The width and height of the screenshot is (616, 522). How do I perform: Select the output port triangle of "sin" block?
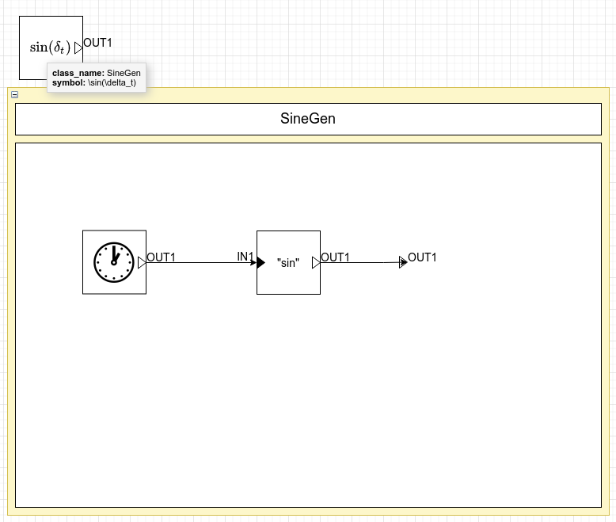[316, 262]
